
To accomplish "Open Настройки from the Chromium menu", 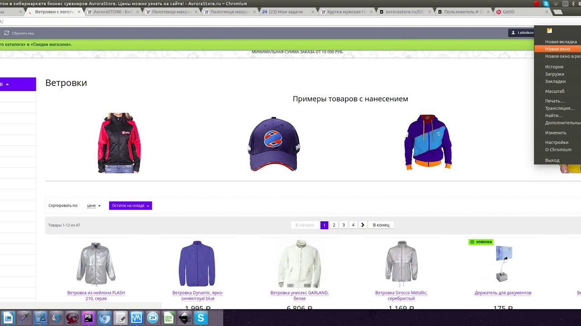I will (x=556, y=142).
